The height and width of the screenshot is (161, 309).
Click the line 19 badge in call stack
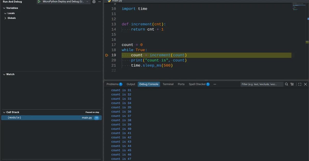pyautogui.click(x=97, y=118)
